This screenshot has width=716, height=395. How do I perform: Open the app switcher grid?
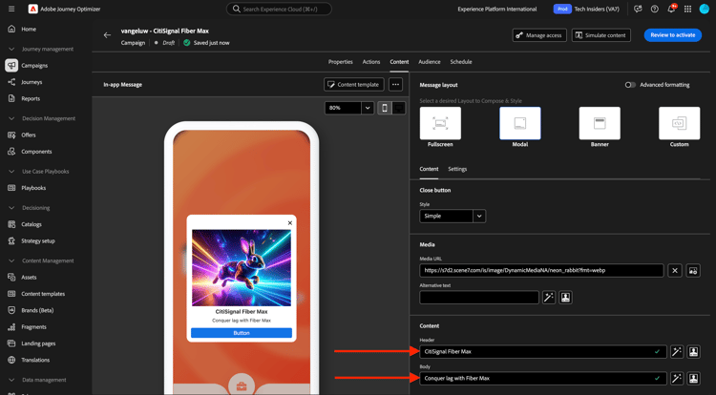click(x=687, y=10)
